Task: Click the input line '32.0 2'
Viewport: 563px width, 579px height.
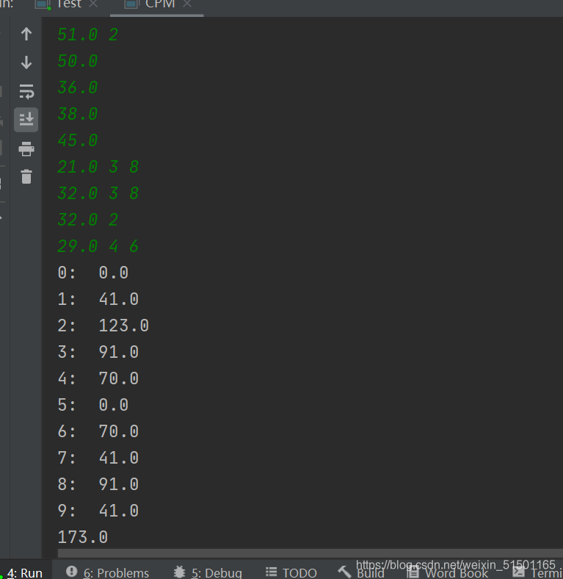Action: click(88, 220)
